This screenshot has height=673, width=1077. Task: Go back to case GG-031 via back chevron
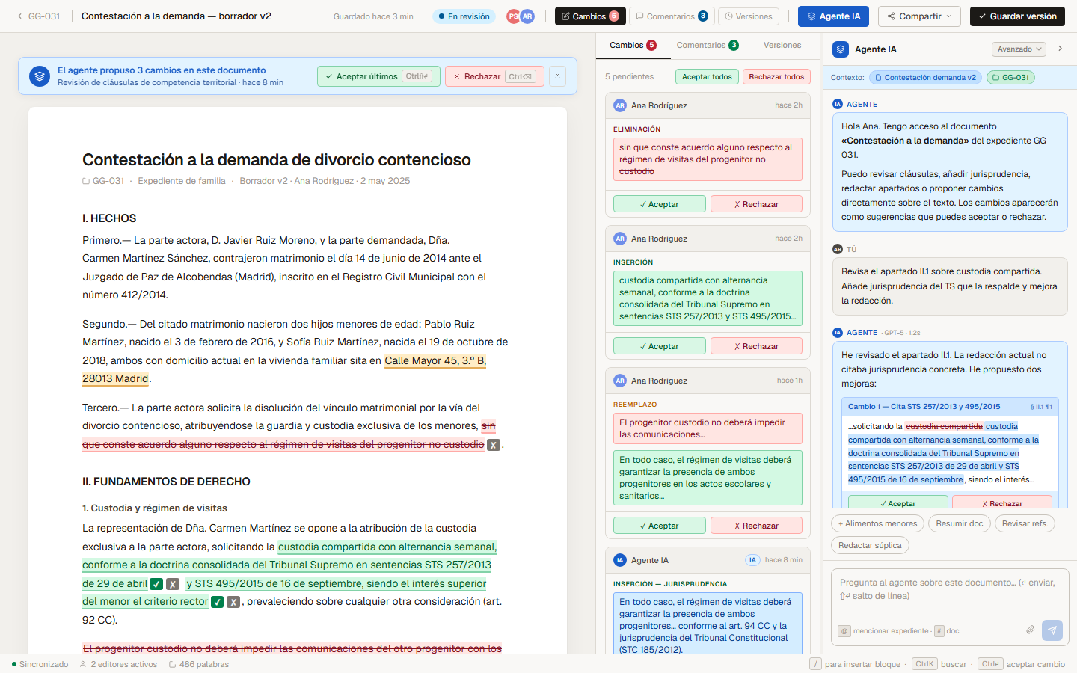(x=20, y=16)
